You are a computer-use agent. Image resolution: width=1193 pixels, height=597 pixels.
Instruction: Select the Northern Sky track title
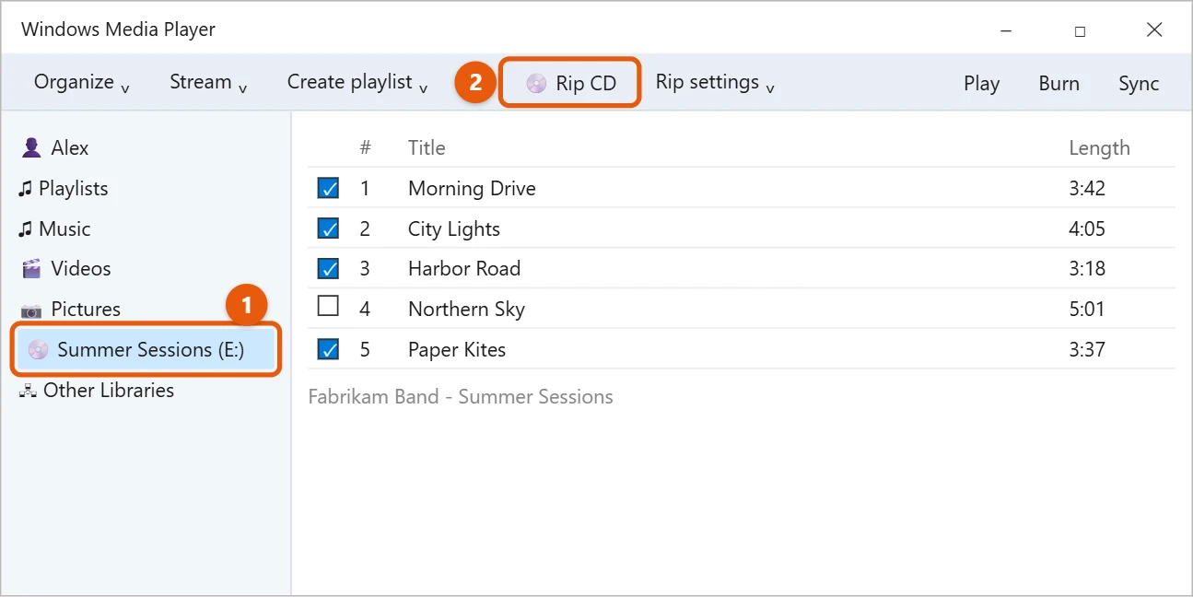pos(466,309)
